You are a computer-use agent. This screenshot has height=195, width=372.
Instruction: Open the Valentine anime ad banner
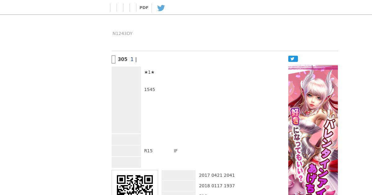coord(313,130)
